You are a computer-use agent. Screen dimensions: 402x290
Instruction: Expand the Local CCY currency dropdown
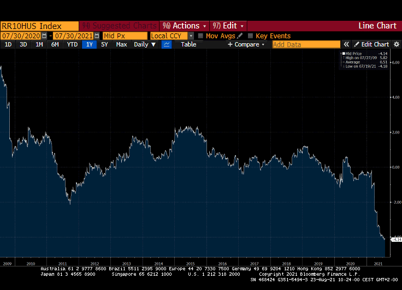click(191, 36)
